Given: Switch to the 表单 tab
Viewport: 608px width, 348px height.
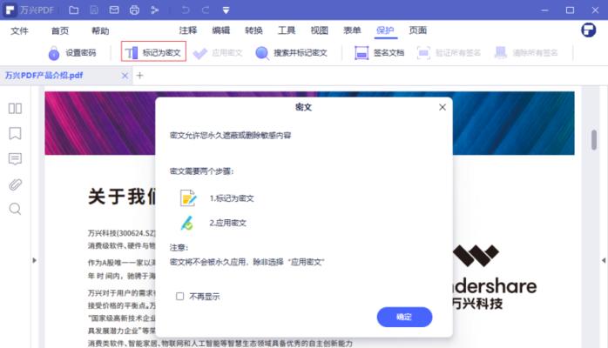Looking at the screenshot, I should click(x=352, y=30).
